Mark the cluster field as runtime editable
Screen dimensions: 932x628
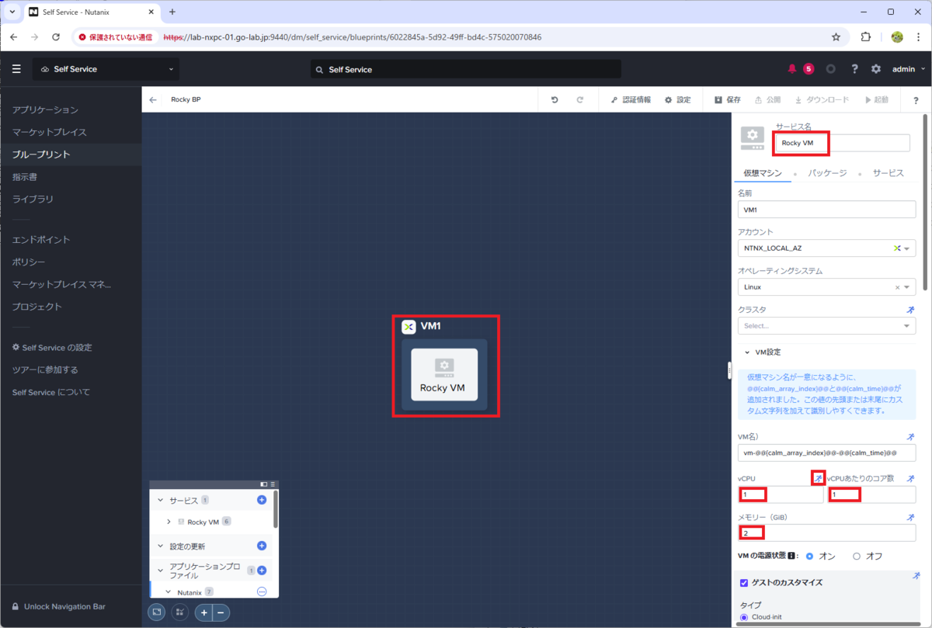[910, 310]
